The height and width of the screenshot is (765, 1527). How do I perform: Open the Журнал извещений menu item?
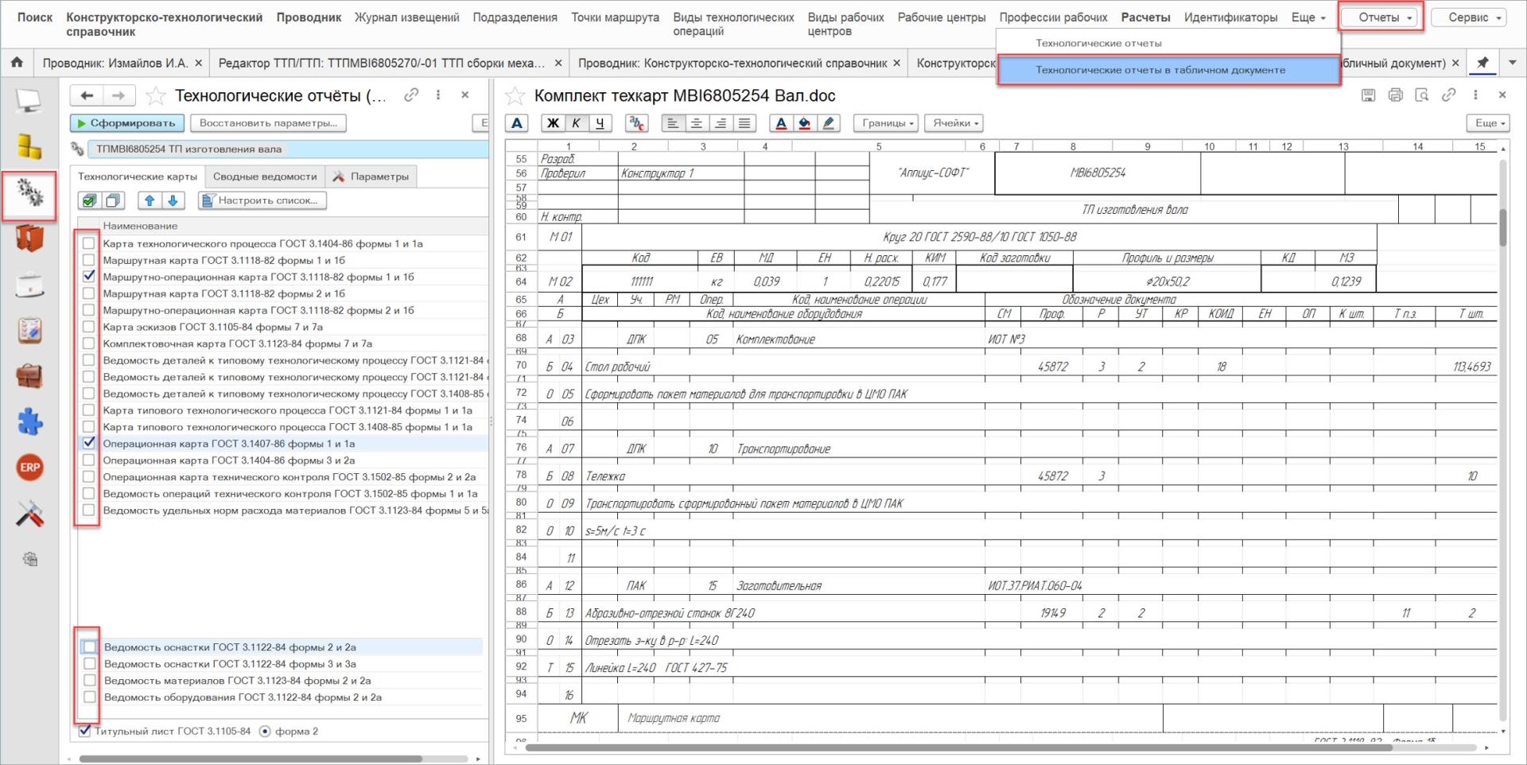tap(406, 17)
